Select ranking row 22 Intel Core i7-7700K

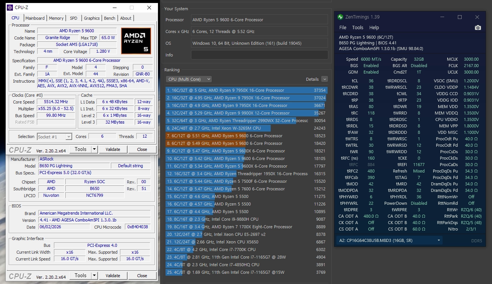(x=246, y=249)
